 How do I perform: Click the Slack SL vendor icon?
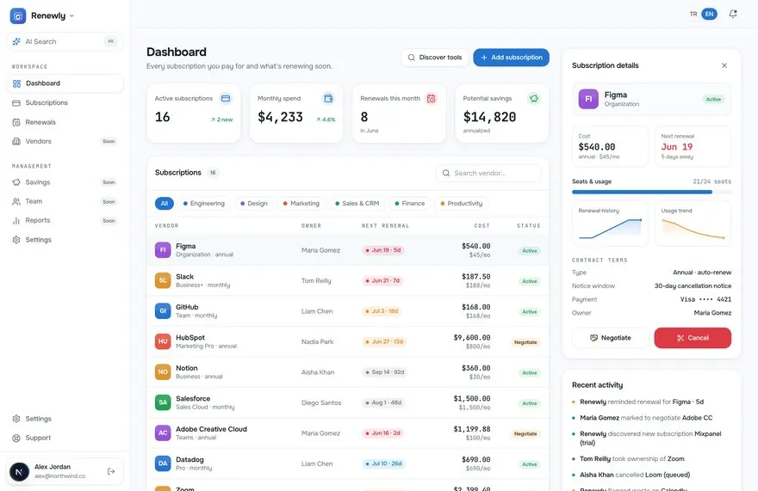tap(163, 280)
